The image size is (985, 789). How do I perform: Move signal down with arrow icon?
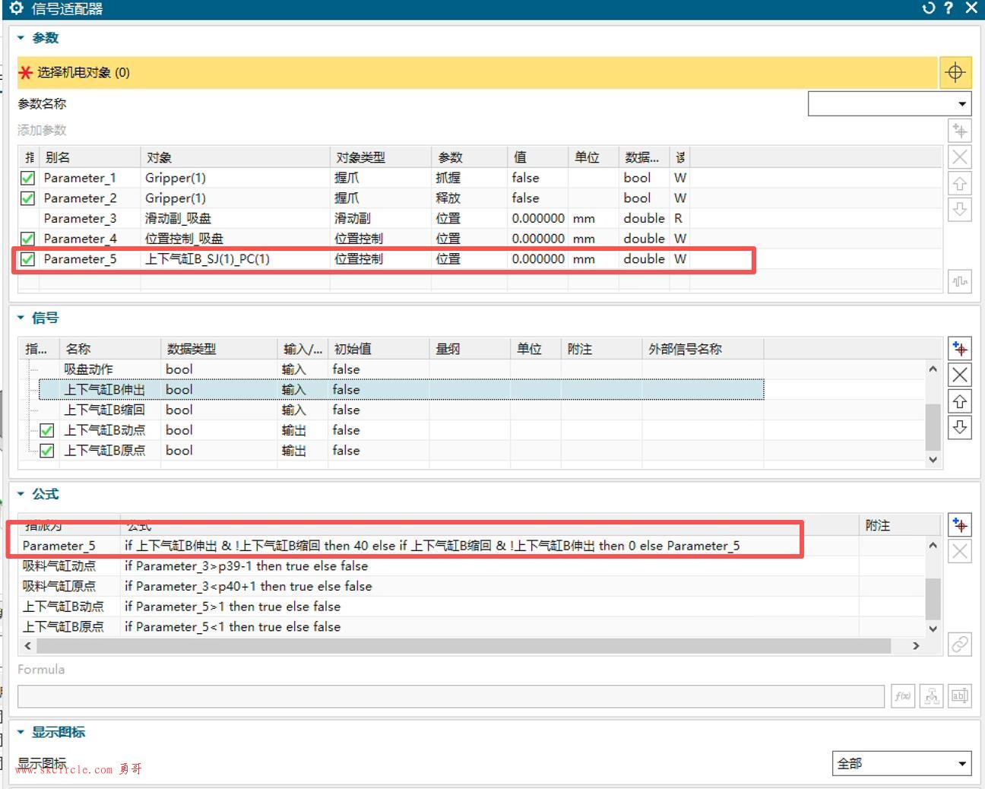click(960, 427)
